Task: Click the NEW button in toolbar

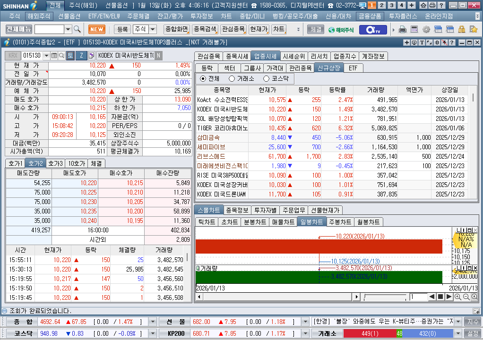Action: (x=97, y=29)
